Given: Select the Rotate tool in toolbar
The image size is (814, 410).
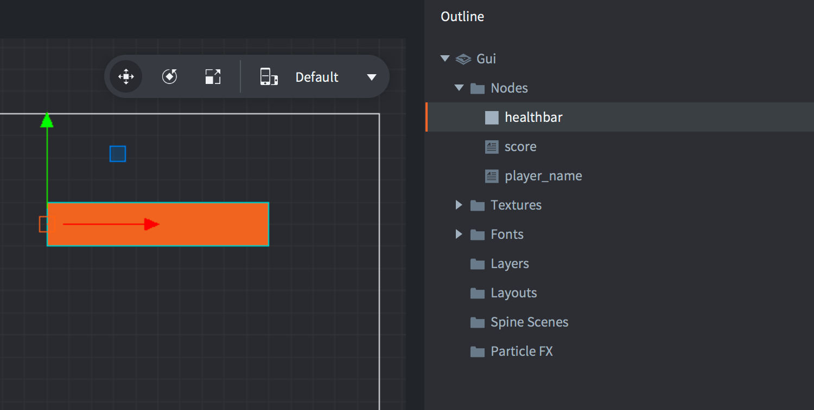Looking at the screenshot, I should [x=170, y=77].
